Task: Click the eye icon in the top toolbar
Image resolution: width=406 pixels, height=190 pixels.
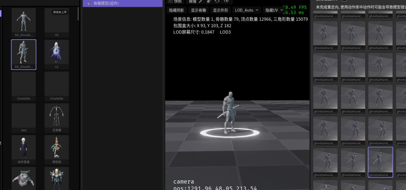Action: [226, 1]
